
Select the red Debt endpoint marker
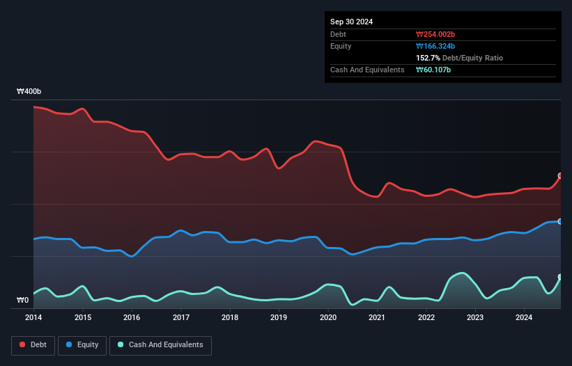(x=560, y=176)
